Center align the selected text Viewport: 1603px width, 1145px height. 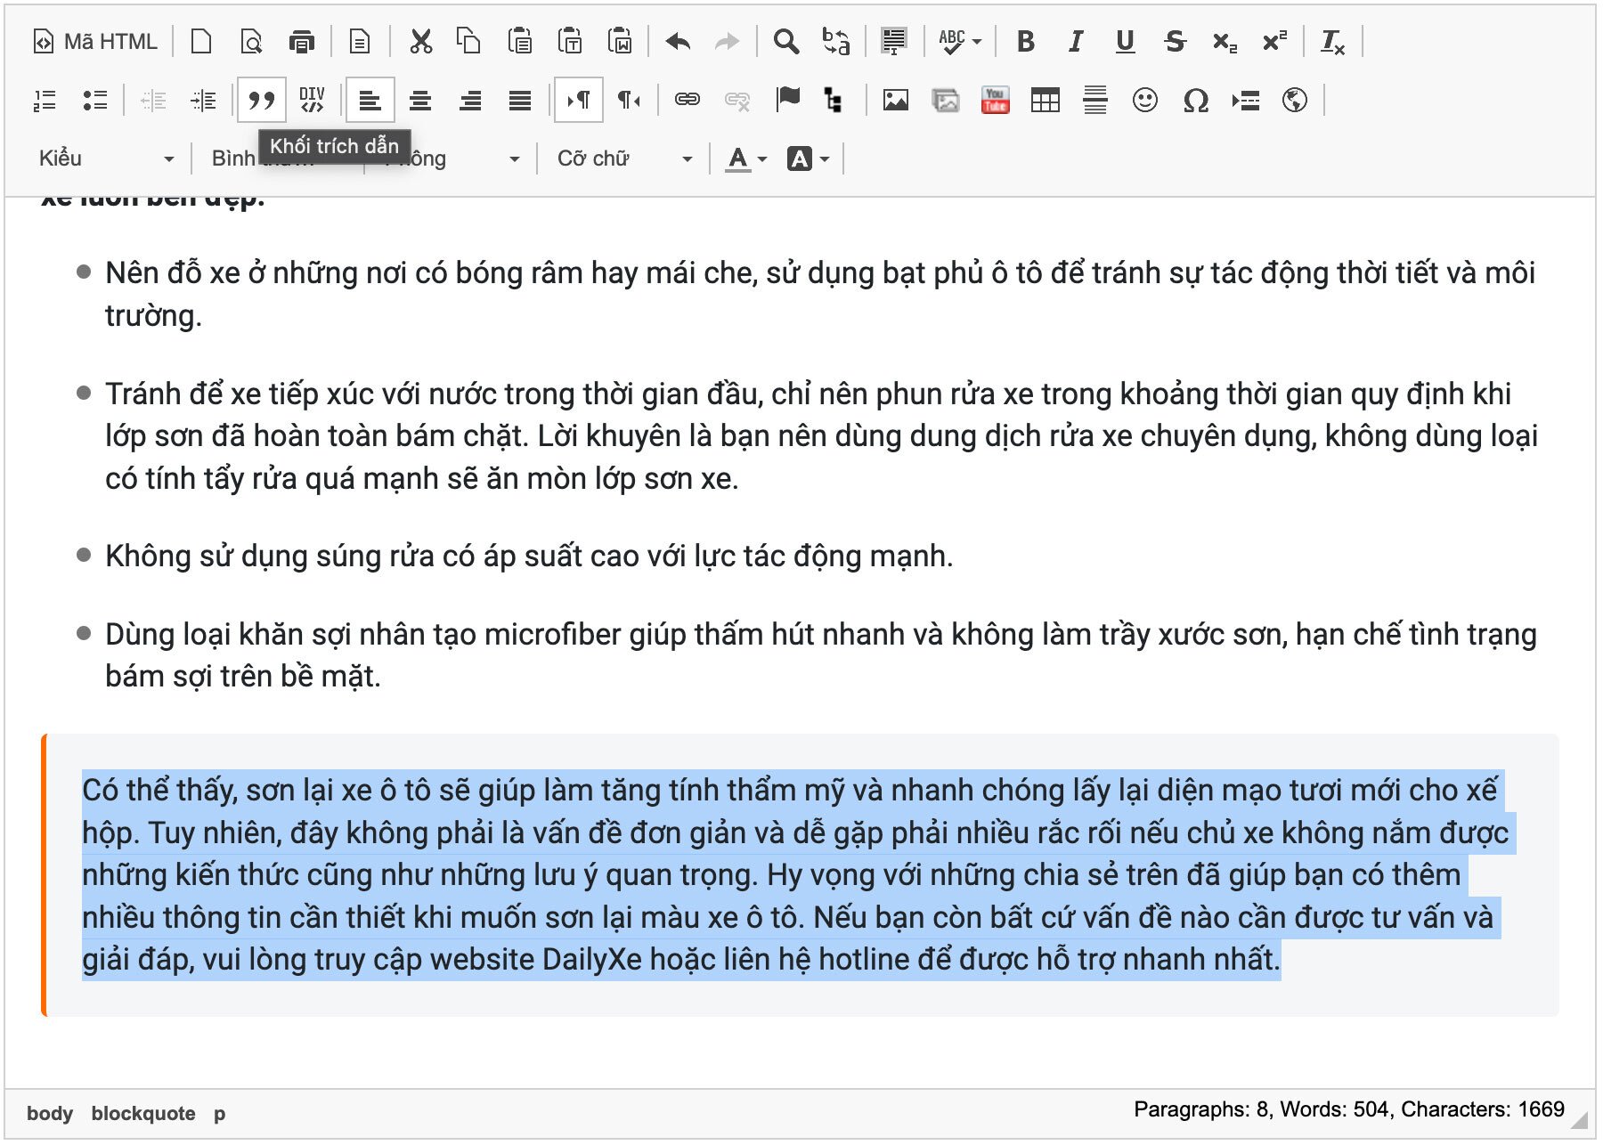click(420, 100)
